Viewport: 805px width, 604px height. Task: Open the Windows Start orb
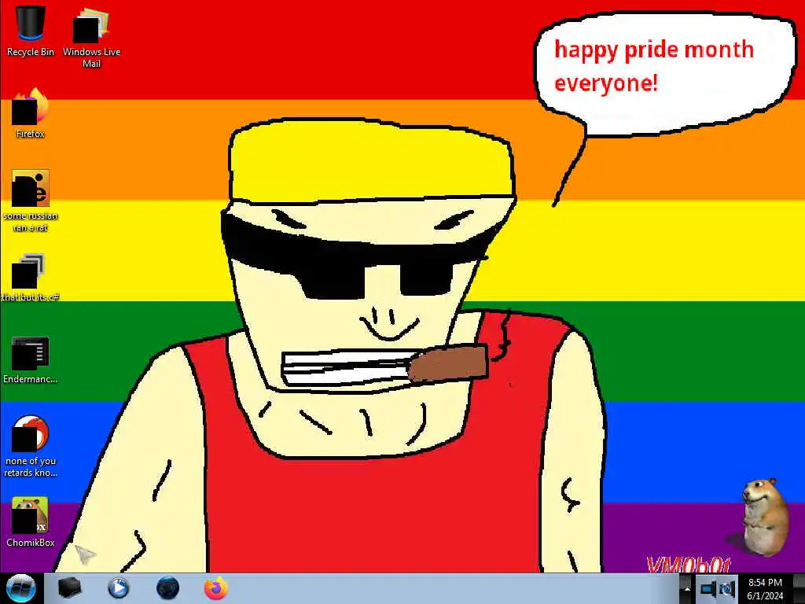pyautogui.click(x=20, y=588)
